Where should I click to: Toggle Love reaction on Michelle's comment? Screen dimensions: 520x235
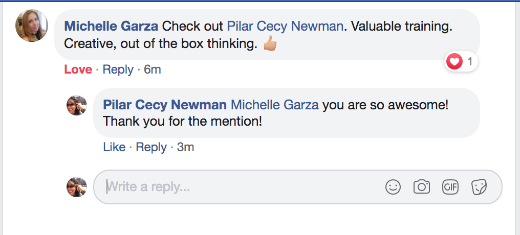[x=78, y=69]
